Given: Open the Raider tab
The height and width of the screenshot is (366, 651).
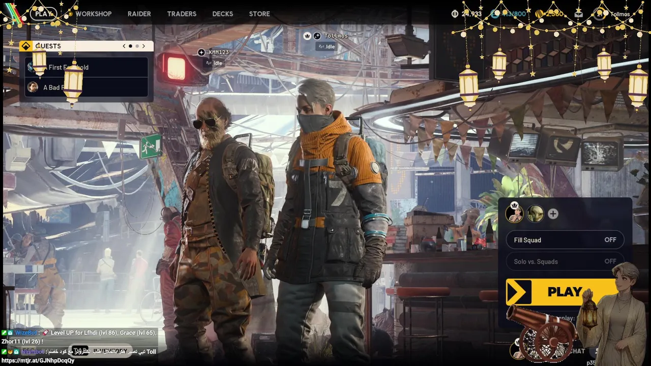Looking at the screenshot, I should pyautogui.click(x=139, y=14).
